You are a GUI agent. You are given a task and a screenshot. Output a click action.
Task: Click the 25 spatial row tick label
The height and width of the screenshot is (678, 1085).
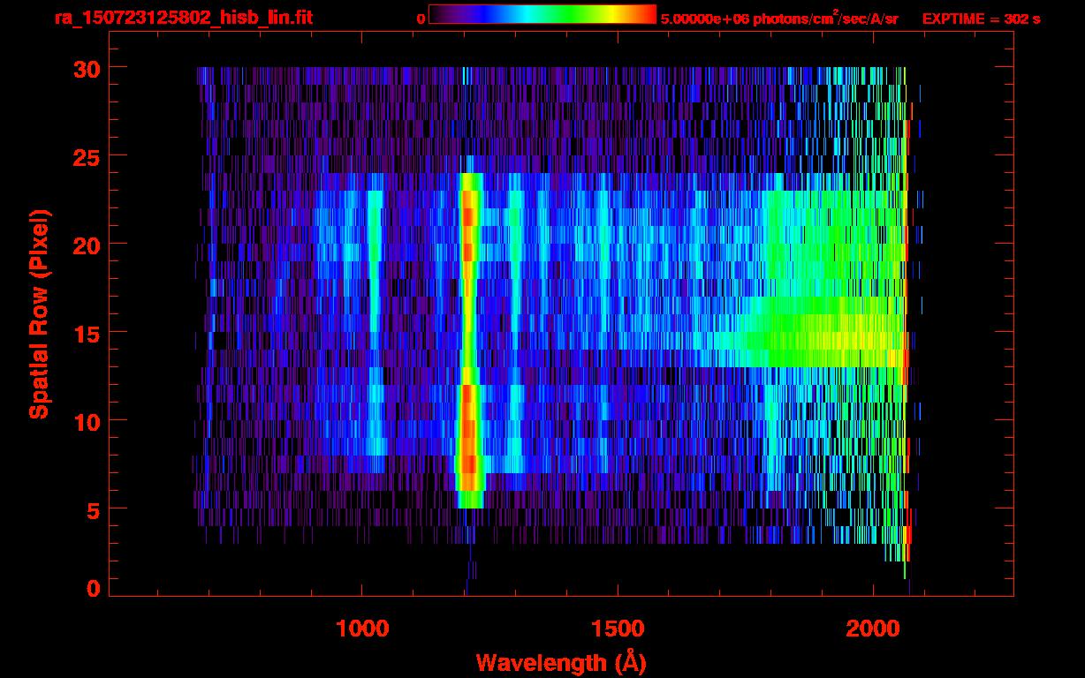coord(87,156)
